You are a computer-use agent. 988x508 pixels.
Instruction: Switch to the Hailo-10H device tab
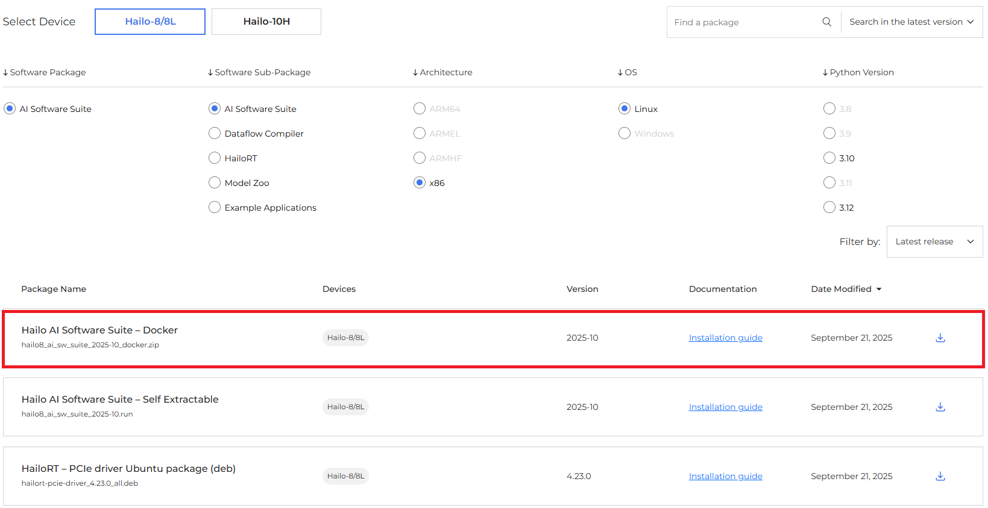point(266,22)
